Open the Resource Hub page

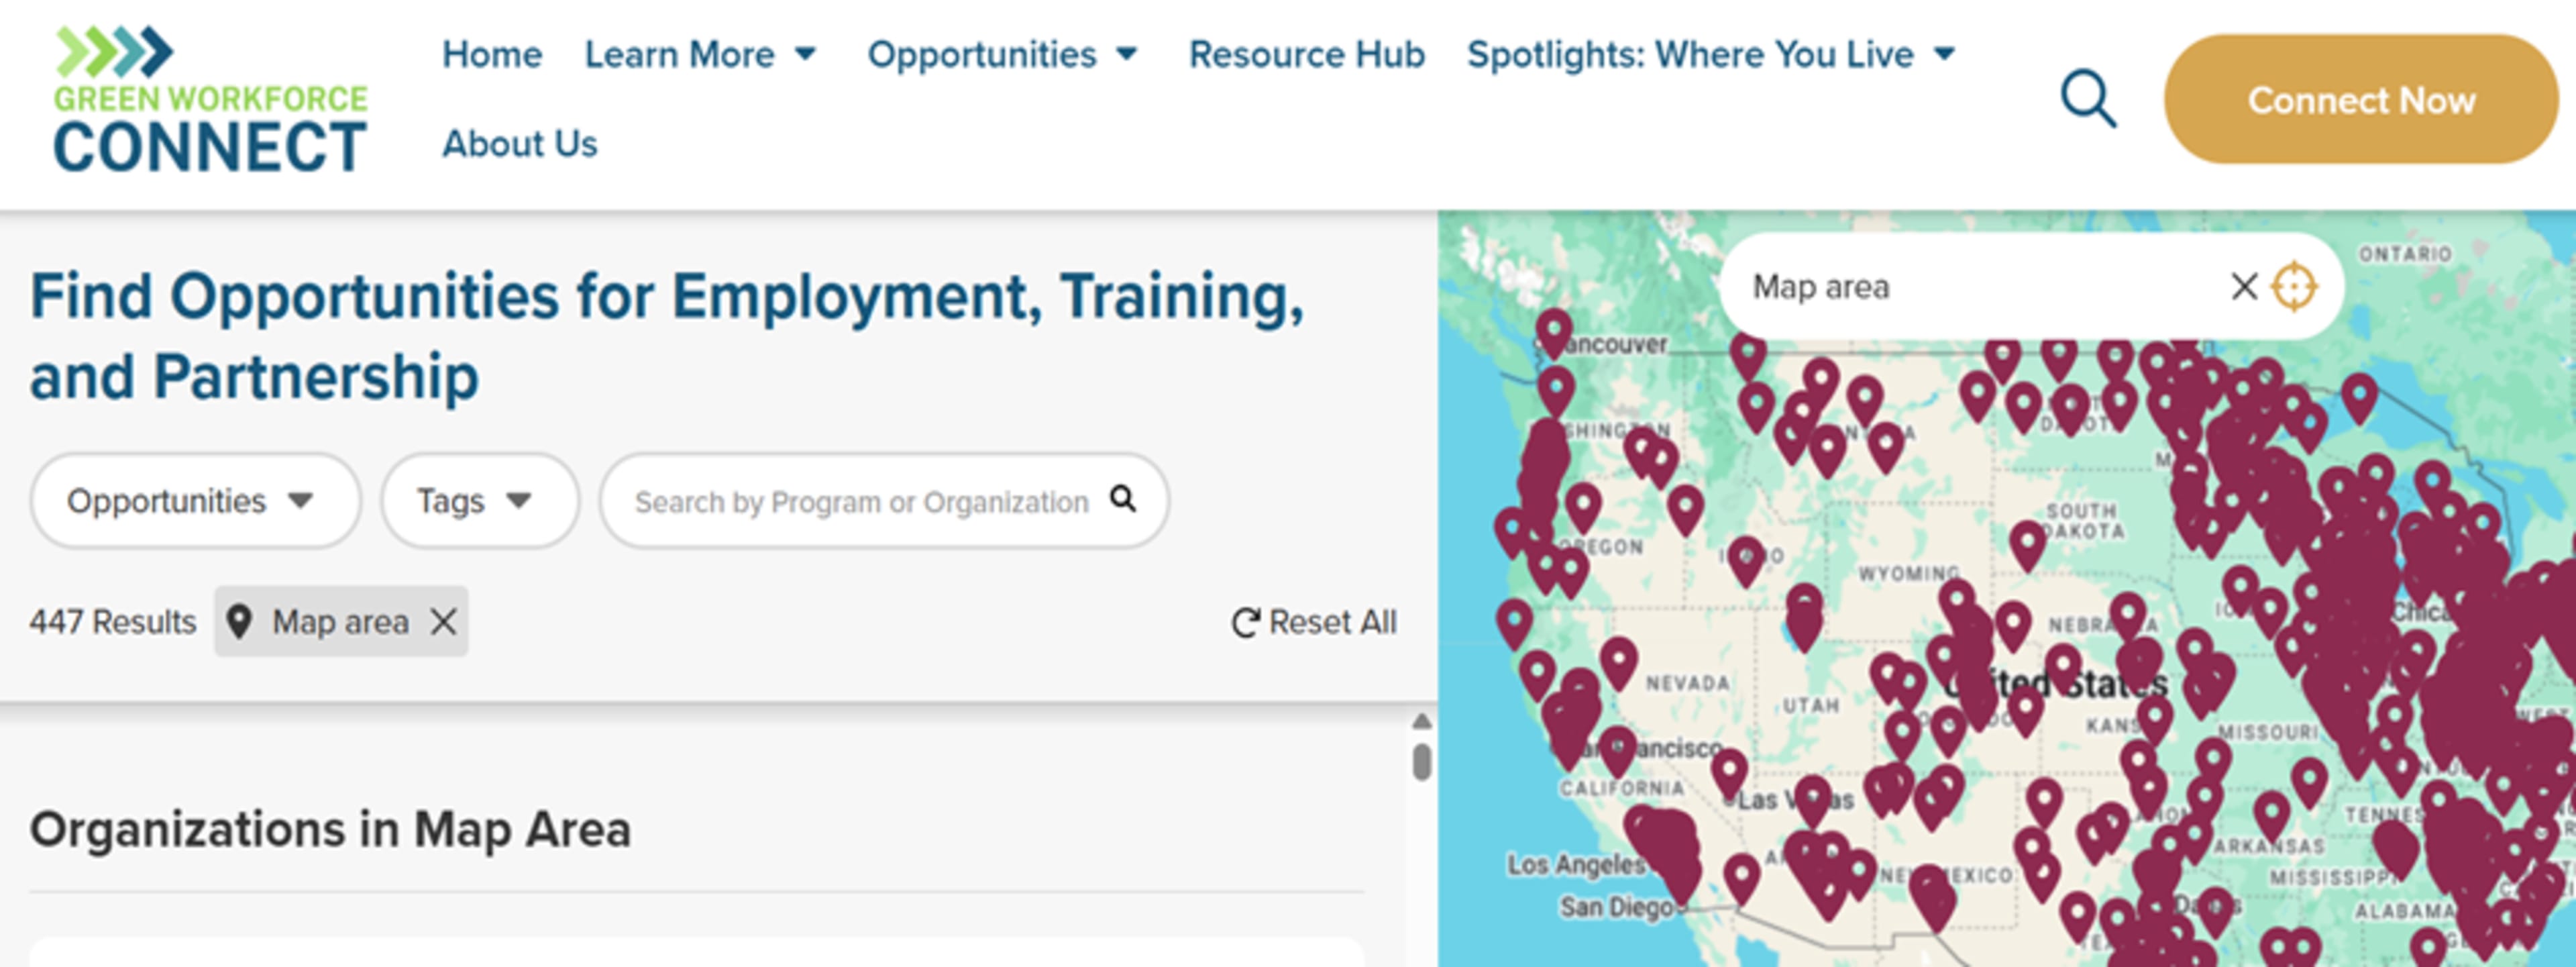click(1306, 54)
